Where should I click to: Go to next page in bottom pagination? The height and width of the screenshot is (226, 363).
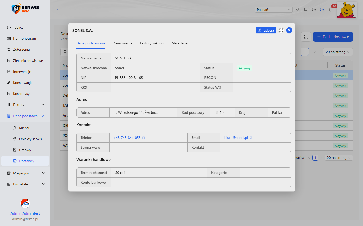pos(321,158)
